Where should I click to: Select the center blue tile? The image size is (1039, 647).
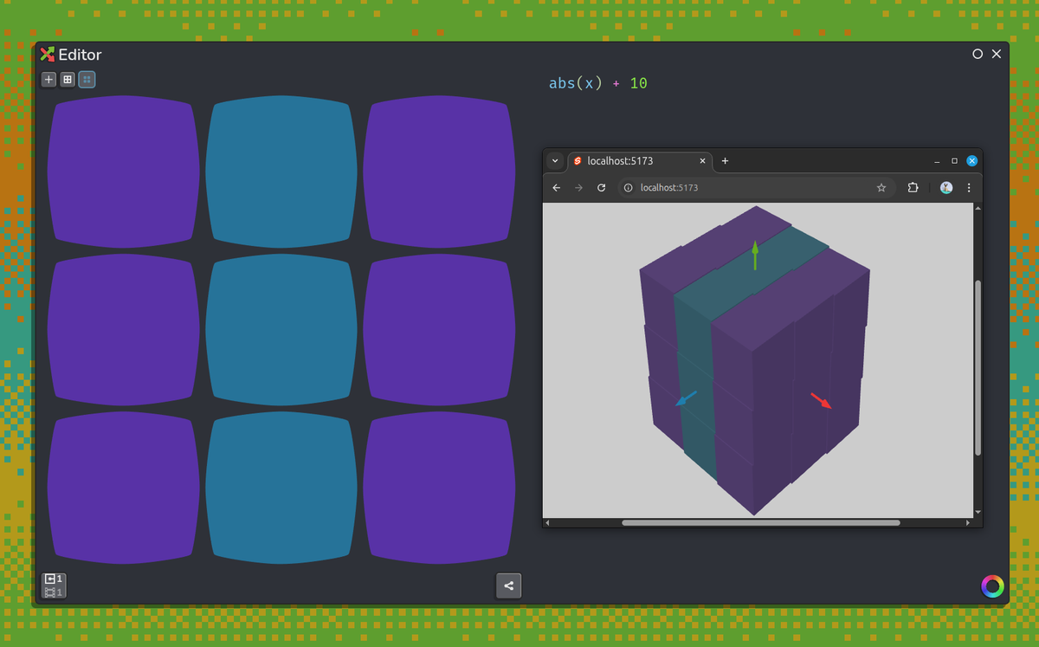[281, 330]
